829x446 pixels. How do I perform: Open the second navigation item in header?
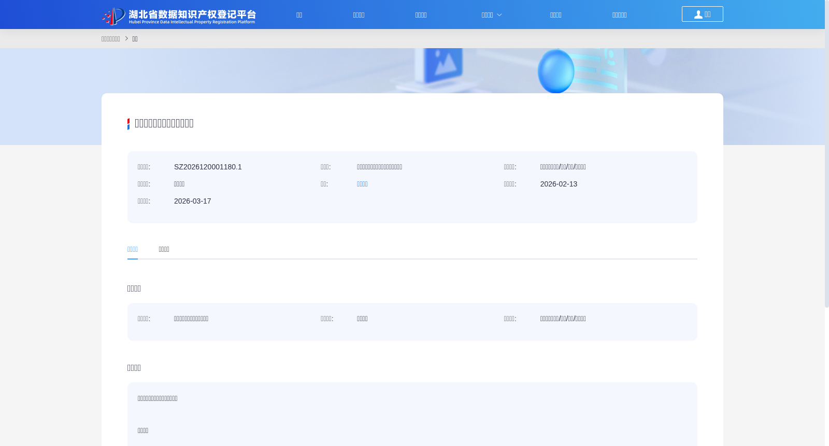(359, 15)
